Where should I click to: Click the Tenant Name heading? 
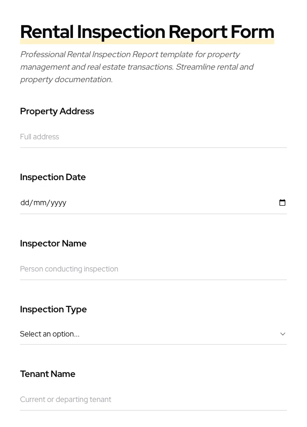click(x=48, y=374)
